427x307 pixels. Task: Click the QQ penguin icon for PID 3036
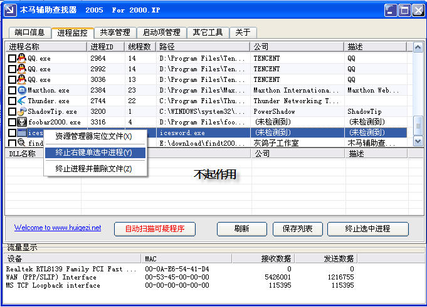point(22,79)
